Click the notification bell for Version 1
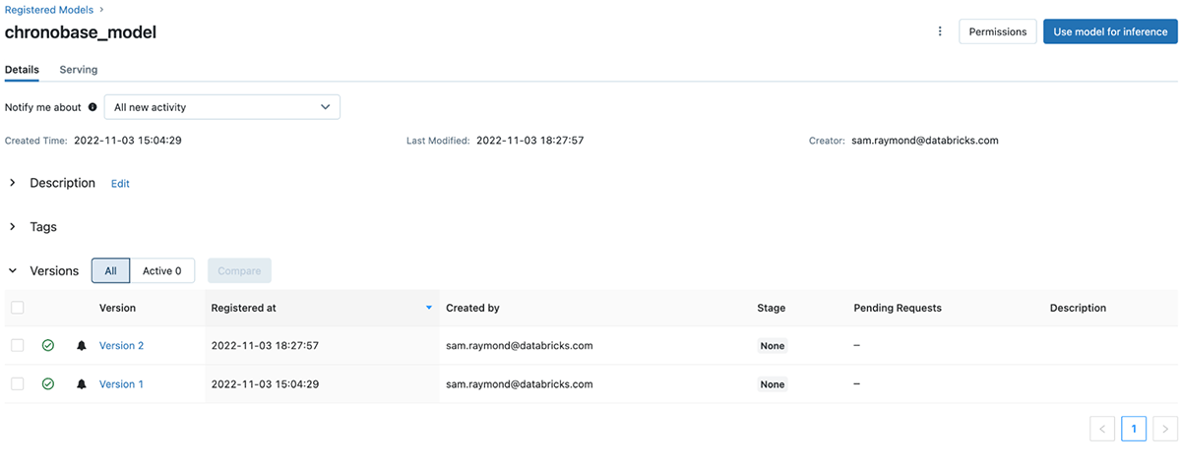 (82, 384)
